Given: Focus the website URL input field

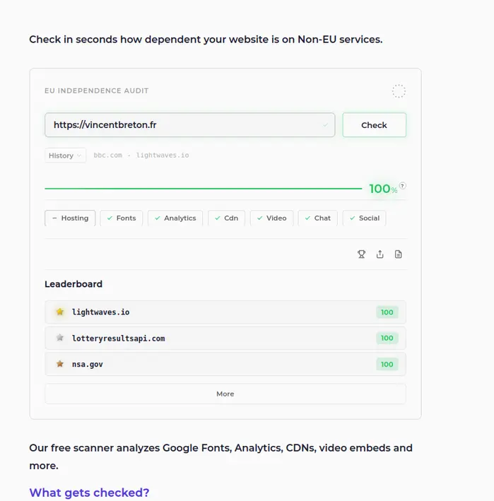Looking at the screenshot, I should click(x=190, y=125).
